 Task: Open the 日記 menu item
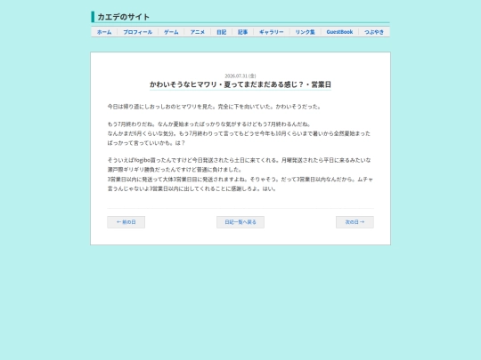pos(221,32)
